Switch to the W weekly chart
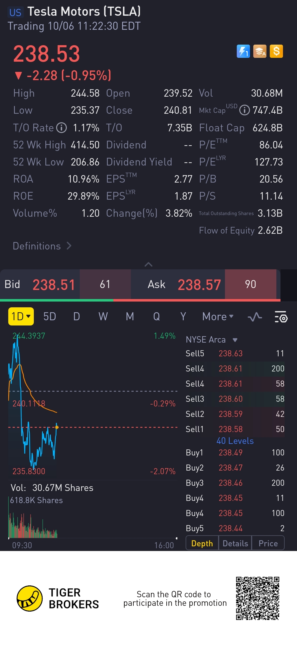 click(103, 317)
